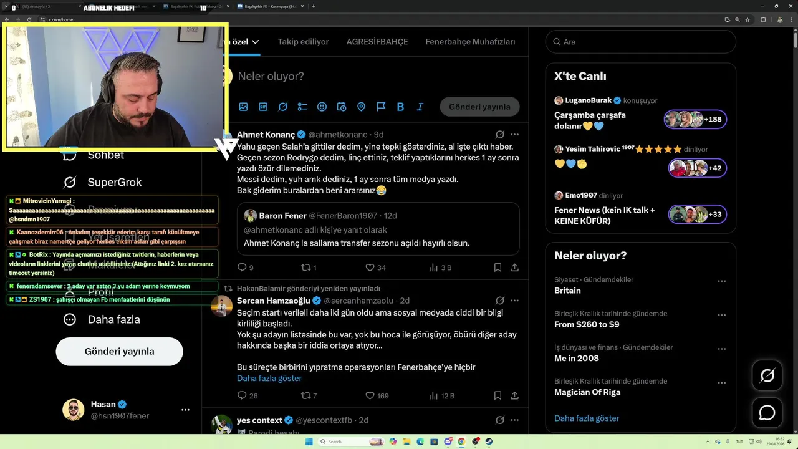Click the flag icon in composer toolbar
798x449 pixels.
pos(381,107)
